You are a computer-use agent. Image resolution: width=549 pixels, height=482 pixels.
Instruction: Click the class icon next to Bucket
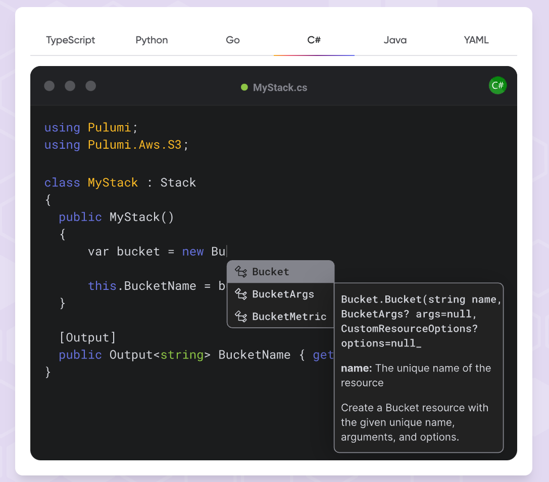pos(241,272)
